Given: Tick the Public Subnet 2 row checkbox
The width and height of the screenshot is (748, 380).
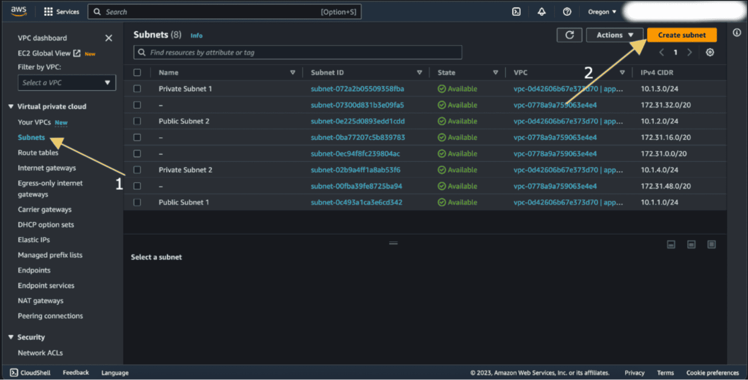Looking at the screenshot, I should [x=137, y=121].
